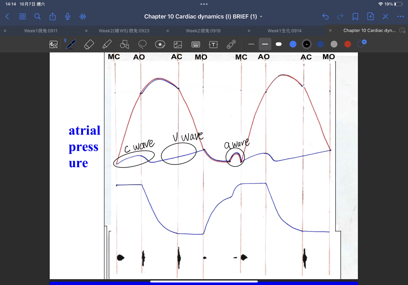408x285 pixels.
Task: Select the thickest stroke width
Action: coord(279,44)
